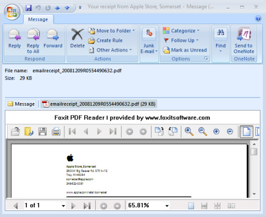Image resolution: width=266 pixels, height=217 pixels.
Task: Click the Office orb button
Action: point(12,12)
